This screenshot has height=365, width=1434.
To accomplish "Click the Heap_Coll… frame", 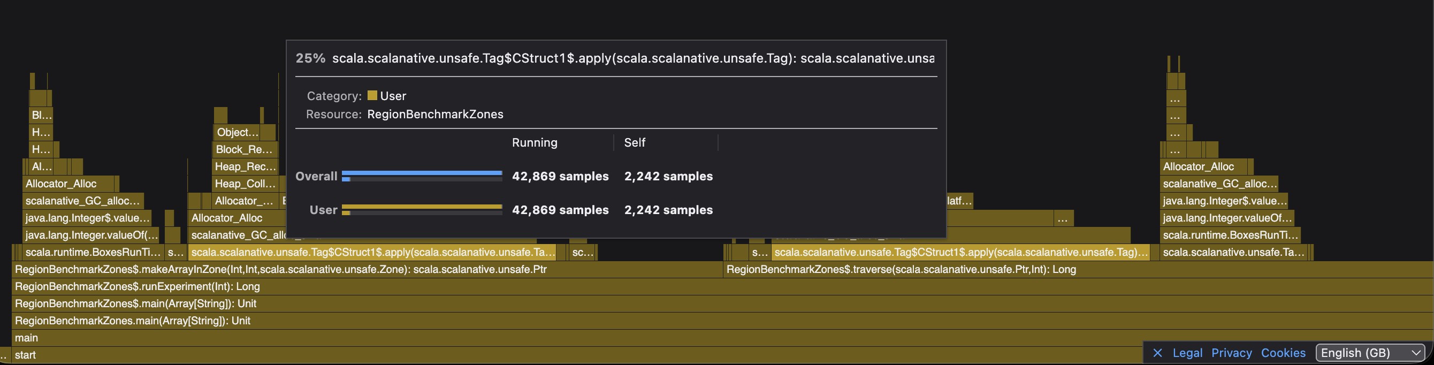I will coord(245,184).
